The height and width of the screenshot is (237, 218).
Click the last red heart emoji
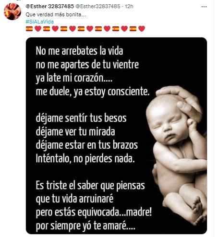click(142, 29)
